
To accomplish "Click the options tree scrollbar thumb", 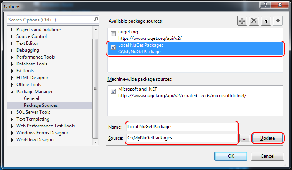I will click(x=95, y=88).
